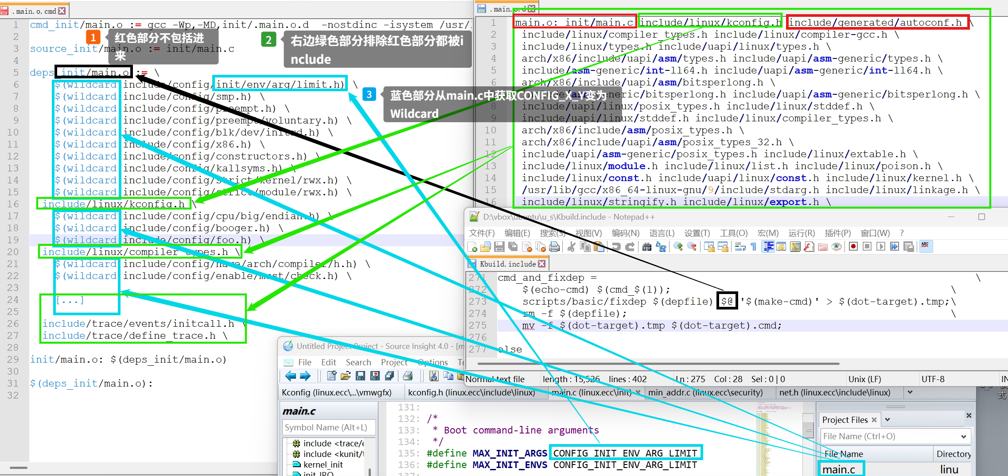Open the 文件(F) menu in Notepad++
Image resolution: width=1008 pixels, height=476 pixels.
click(482, 233)
